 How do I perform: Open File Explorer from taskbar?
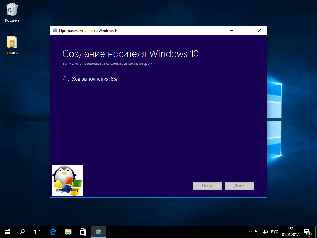[x=68, y=232]
